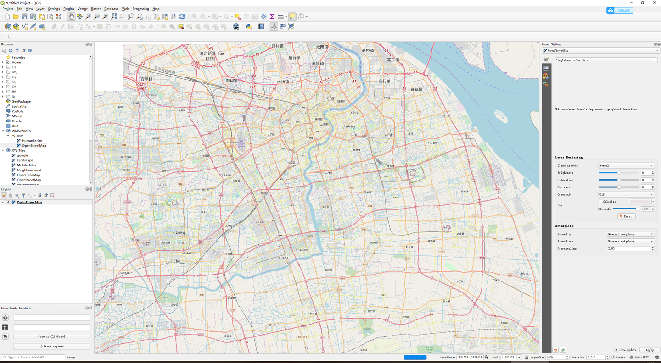The height and width of the screenshot is (363, 661).
Task: Open the Blending mode dropdown
Action: coord(627,165)
